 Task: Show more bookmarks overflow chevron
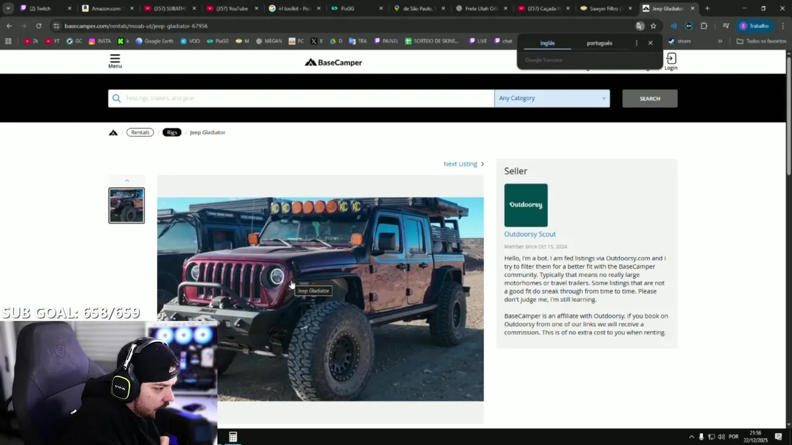pyautogui.click(x=720, y=41)
